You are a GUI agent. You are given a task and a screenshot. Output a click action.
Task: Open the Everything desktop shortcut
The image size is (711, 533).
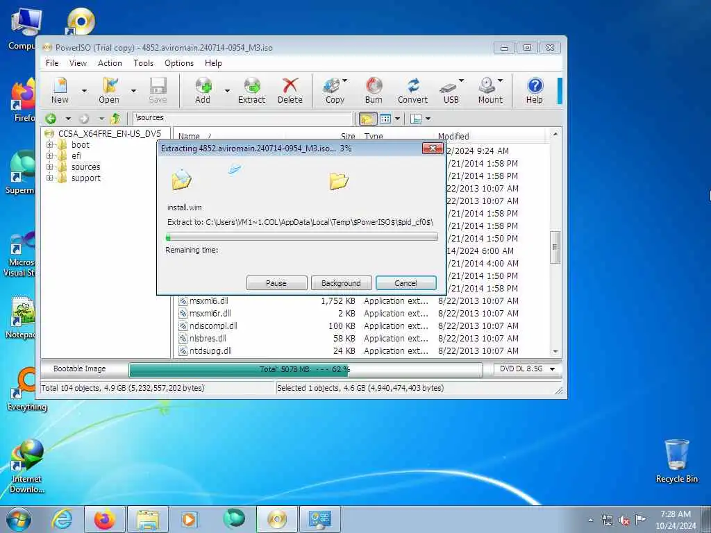[26, 391]
